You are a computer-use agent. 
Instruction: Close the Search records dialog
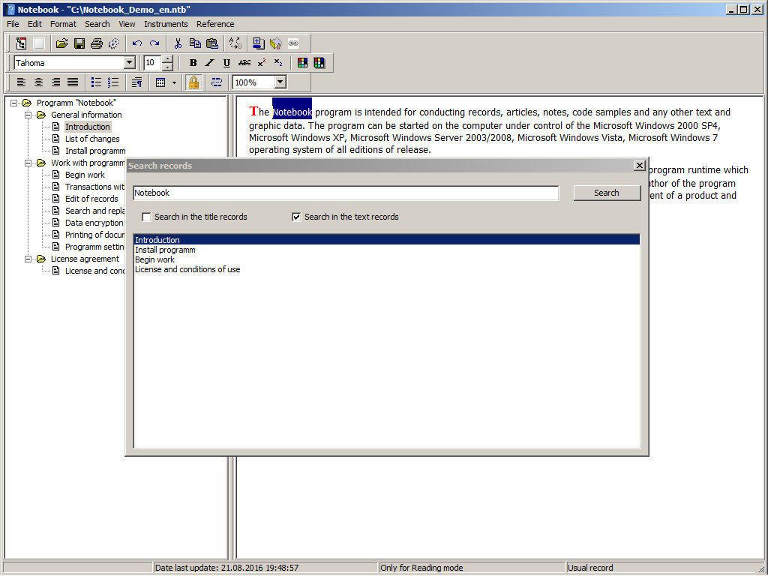coord(639,166)
